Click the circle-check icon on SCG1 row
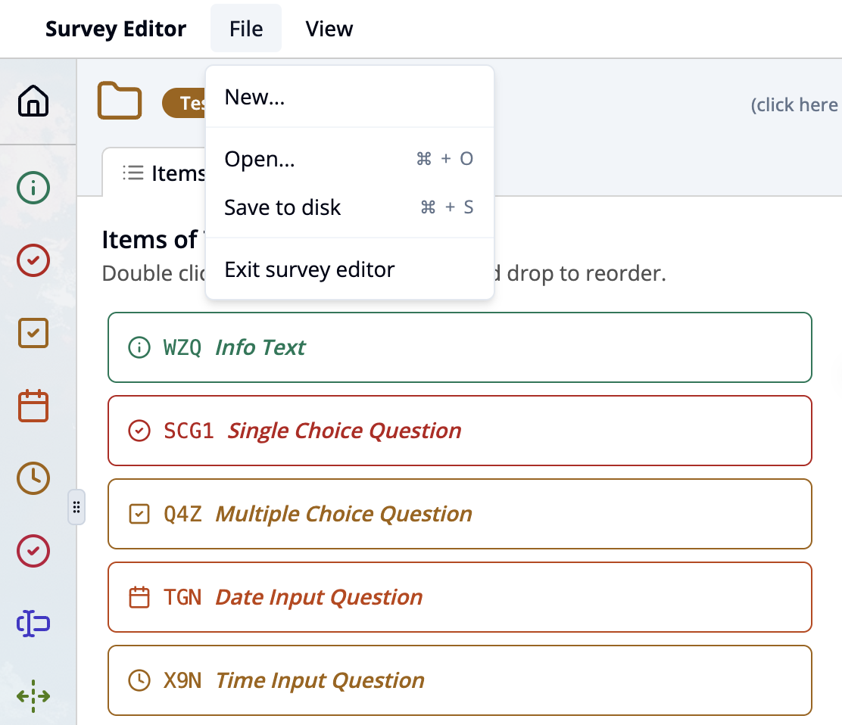The image size is (842, 725). 139,431
